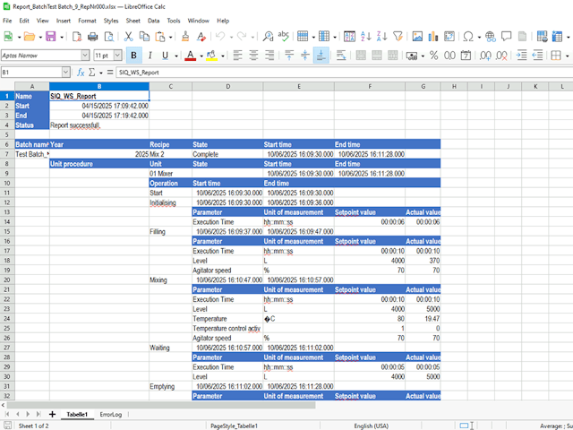This screenshot has height=430, width=573.
Task: Click the Paste clipboard icon
Action: pos(160,36)
